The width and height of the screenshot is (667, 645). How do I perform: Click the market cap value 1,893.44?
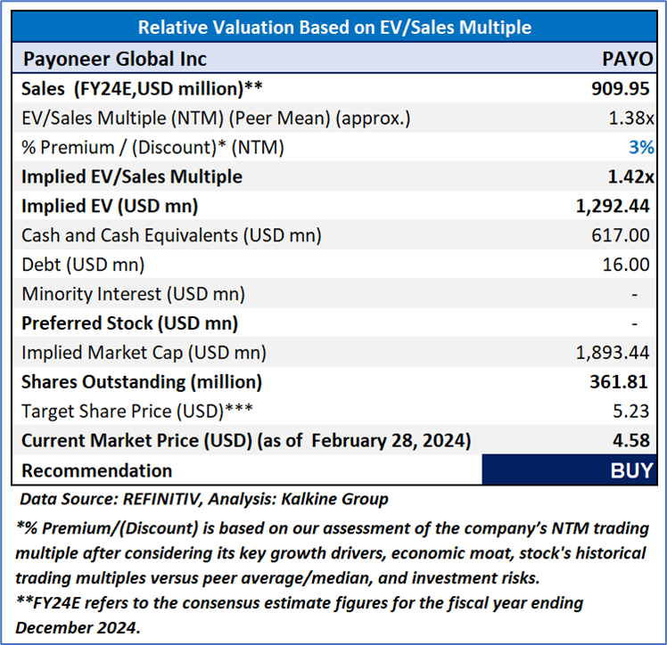coord(613,353)
